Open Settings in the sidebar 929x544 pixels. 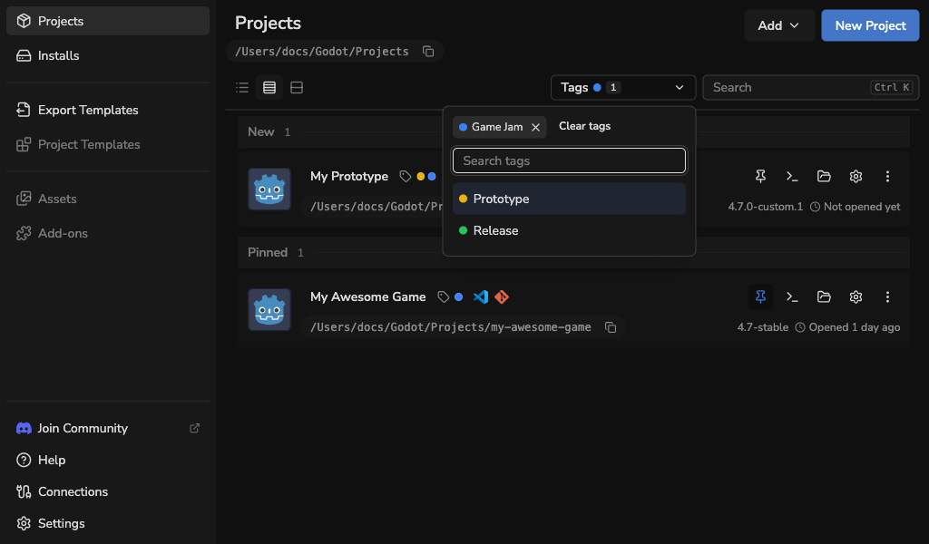click(x=107, y=523)
